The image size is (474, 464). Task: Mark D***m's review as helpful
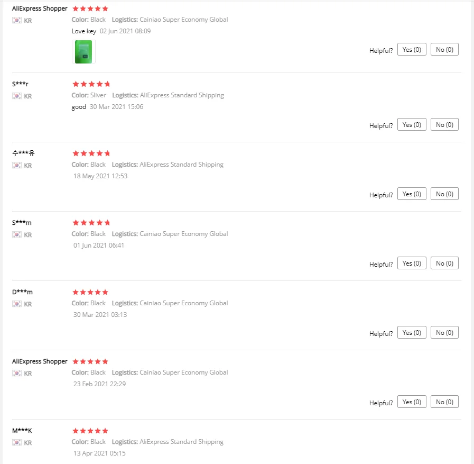pyautogui.click(x=412, y=333)
